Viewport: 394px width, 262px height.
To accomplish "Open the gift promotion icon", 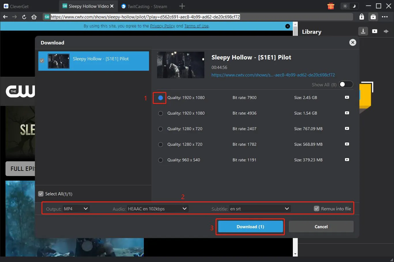I will coord(330,6).
